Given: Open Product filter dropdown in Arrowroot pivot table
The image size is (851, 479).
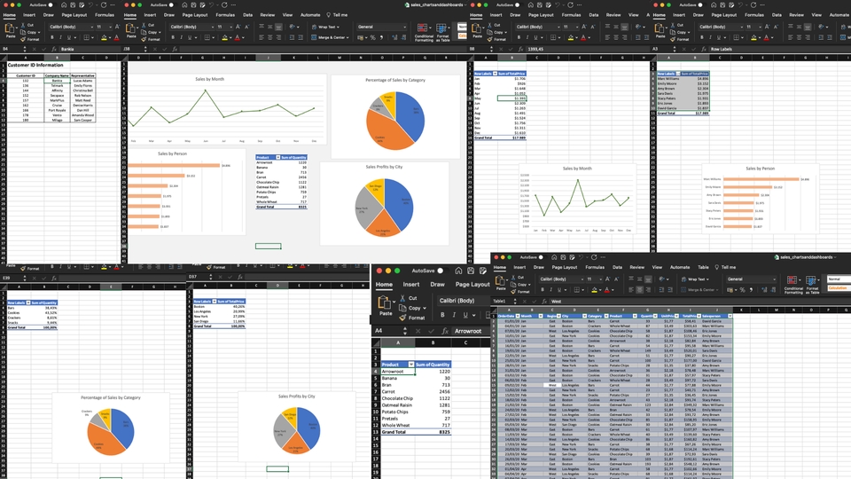Looking at the screenshot, I should pos(410,365).
